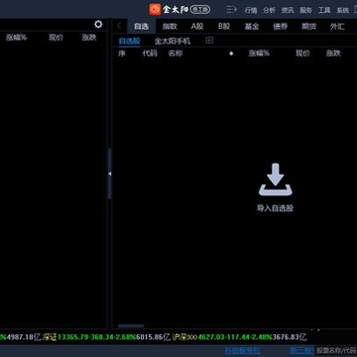This screenshot has height=357, width=357.
Task: Click the 金太阳 logo icon
Action: (155, 9)
